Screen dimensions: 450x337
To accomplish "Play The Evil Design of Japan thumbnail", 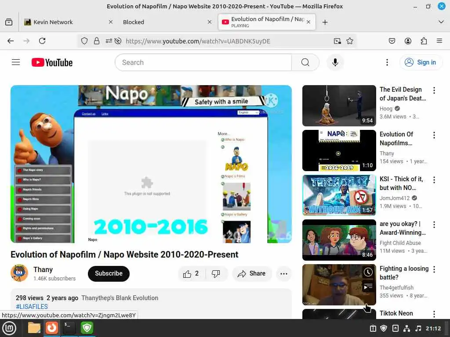I will (x=339, y=106).
